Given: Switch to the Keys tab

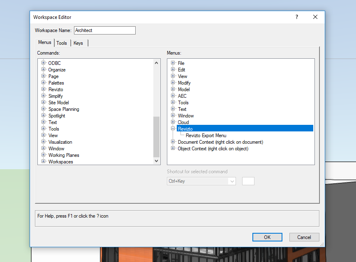Looking at the screenshot, I should (78, 43).
